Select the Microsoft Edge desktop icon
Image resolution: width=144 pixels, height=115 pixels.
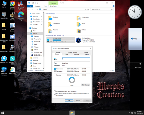pos(21,16)
